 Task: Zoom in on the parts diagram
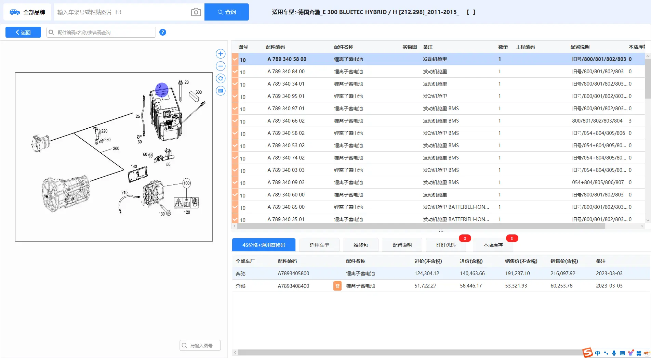221,54
